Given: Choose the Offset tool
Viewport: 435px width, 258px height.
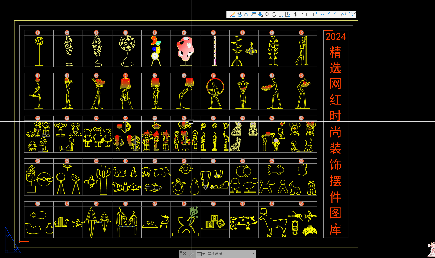Looking at the screenshot, I should (253, 14).
